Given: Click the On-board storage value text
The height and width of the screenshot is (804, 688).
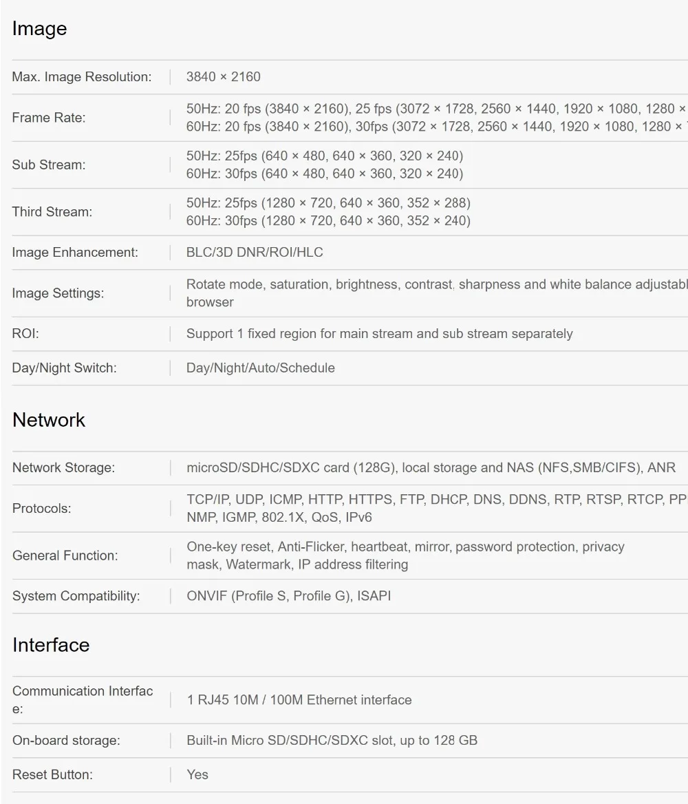Looking at the screenshot, I should 332,741.
